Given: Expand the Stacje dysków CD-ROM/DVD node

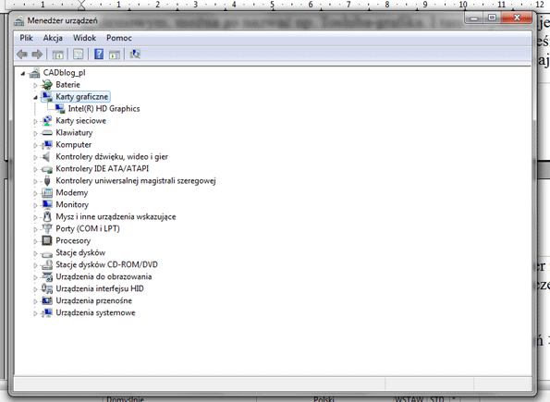Looking at the screenshot, I should point(35,265).
